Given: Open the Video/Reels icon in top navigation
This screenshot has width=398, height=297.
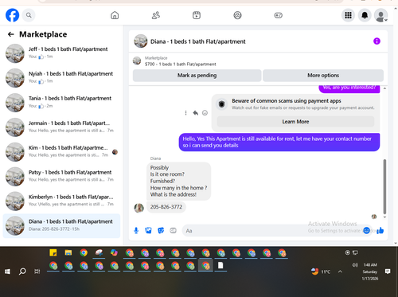Looking at the screenshot, I should (x=197, y=15).
